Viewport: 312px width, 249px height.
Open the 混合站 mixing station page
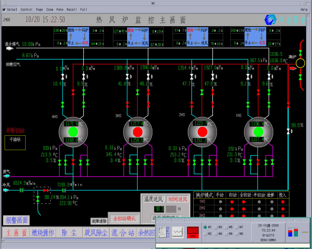click(x=123, y=233)
